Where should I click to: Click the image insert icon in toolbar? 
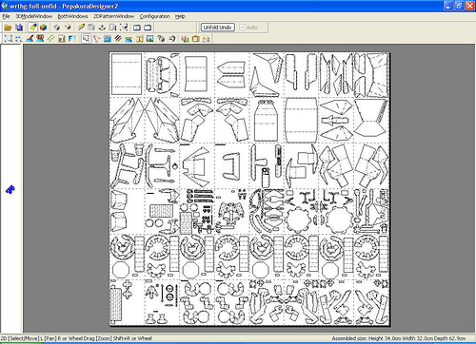[x=149, y=39]
